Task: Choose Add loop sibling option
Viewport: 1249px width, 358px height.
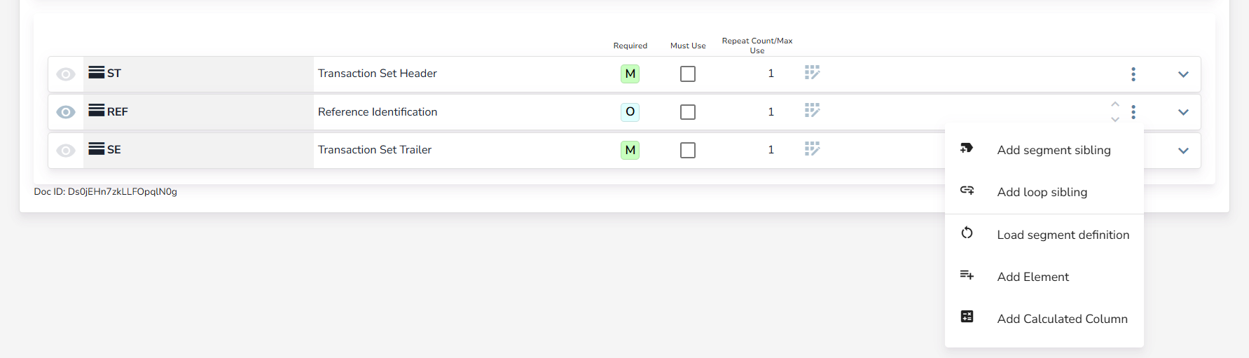Action: tap(1042, 192)
